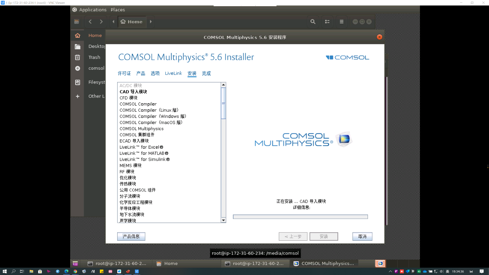Open the Desktop folder icon in the Files sidebar
This screenshot has width=489, height=275.
pos(78,47)
